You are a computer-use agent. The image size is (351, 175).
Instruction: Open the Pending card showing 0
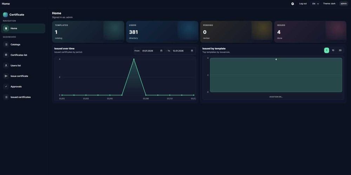click(236, 32)
